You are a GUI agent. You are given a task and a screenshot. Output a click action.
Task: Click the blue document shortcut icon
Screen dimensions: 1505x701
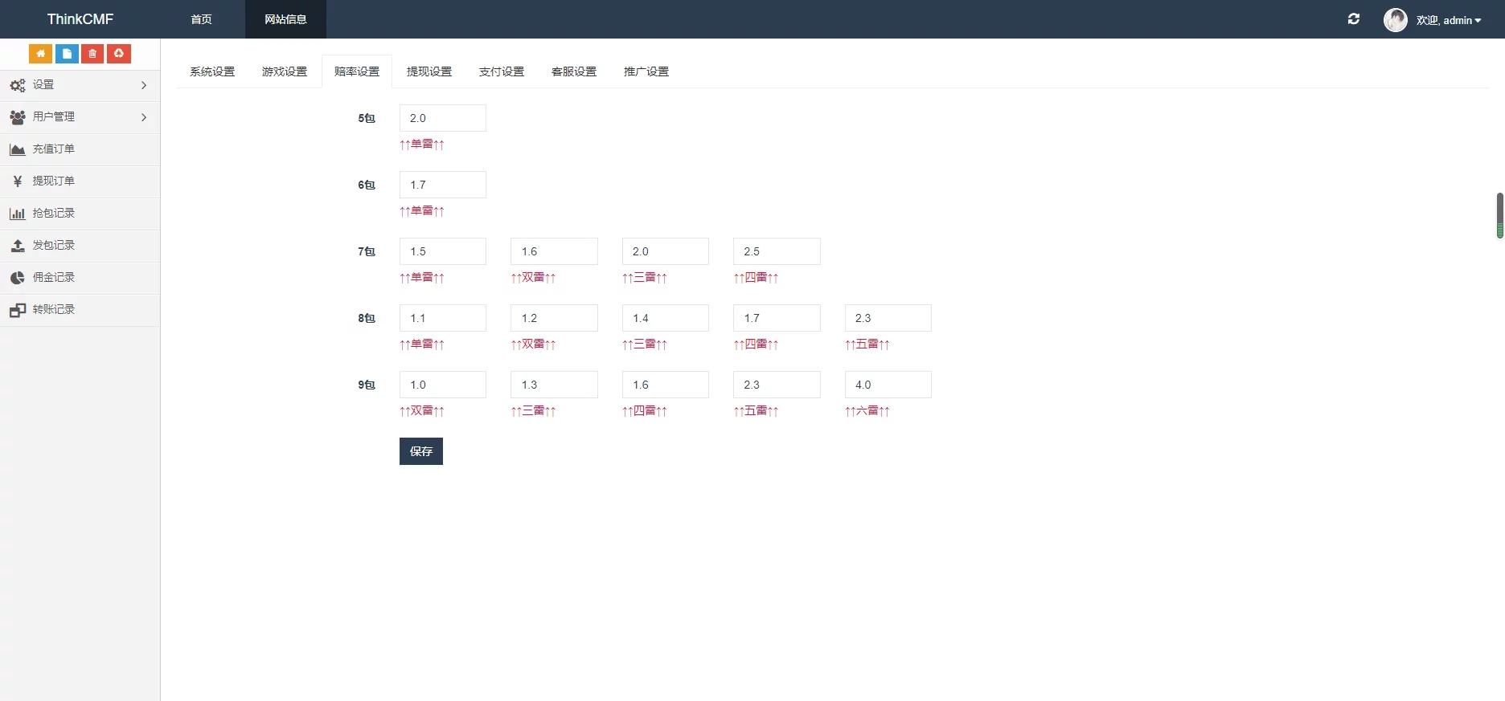pos(67,54)
